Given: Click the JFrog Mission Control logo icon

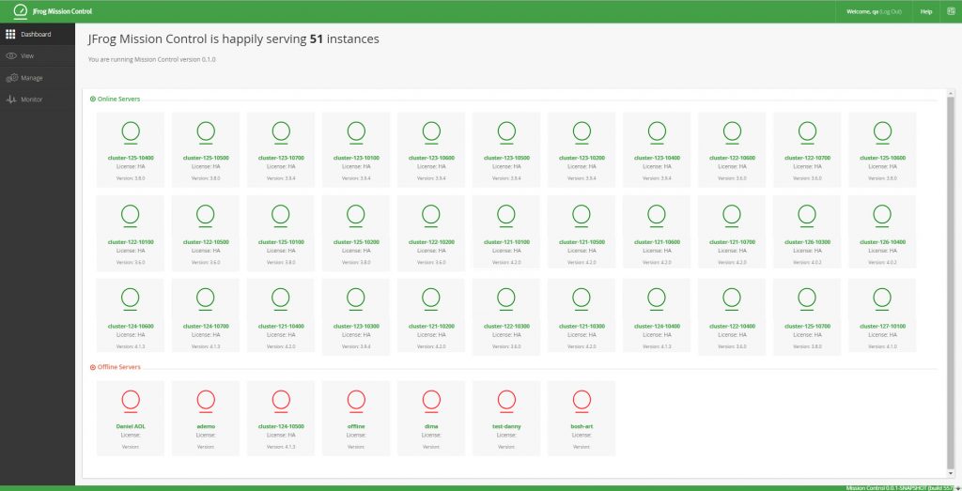Looking at the screenshot, I should pyautogui.click(x=21, y=11).
